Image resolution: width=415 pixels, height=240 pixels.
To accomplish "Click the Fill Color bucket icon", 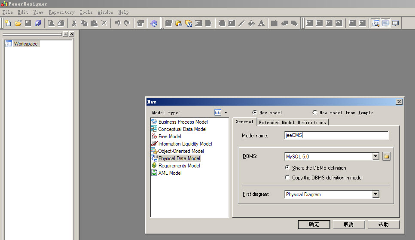I will (x=251, y=23).
